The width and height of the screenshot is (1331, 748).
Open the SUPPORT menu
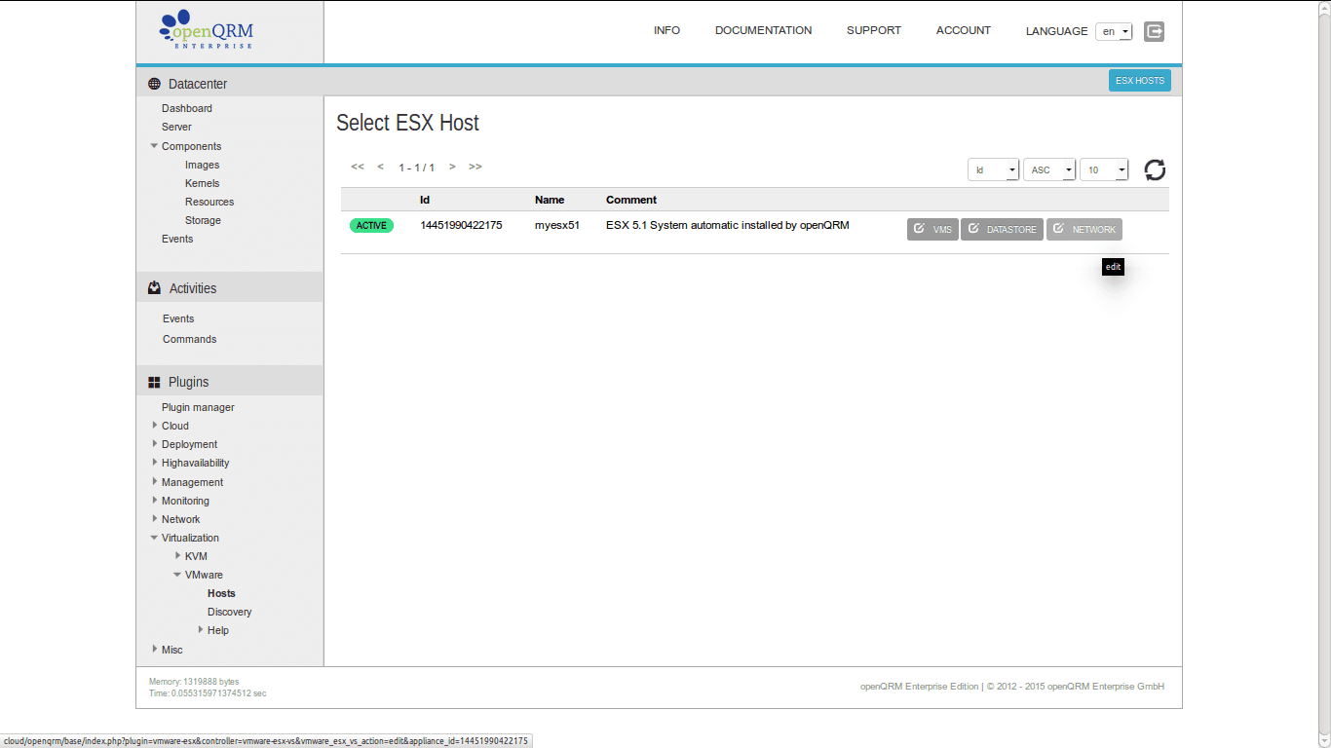click(x=874, y=30)
